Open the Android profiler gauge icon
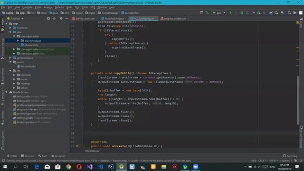The height and width of the screenshot is (171, 304). click(x=253, y=13)
